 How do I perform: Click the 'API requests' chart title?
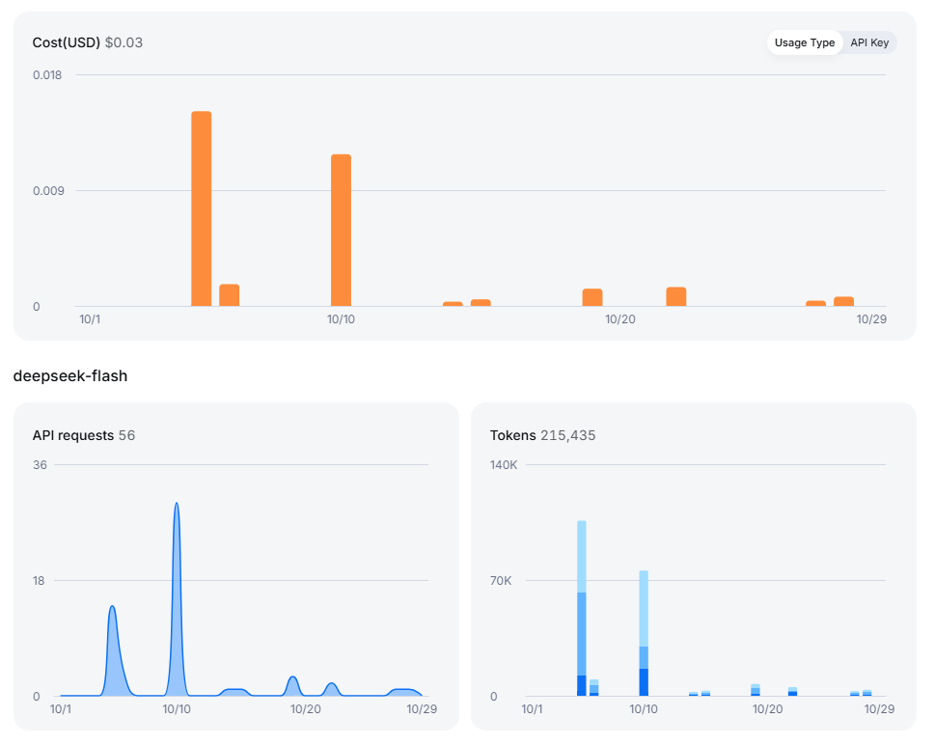[73, 435]
